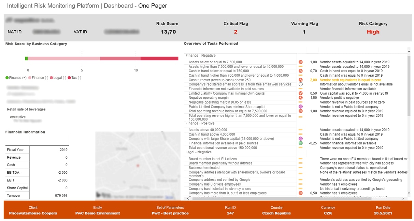
Task: Click green check icon for financial information available
Action: coord(301,143)
